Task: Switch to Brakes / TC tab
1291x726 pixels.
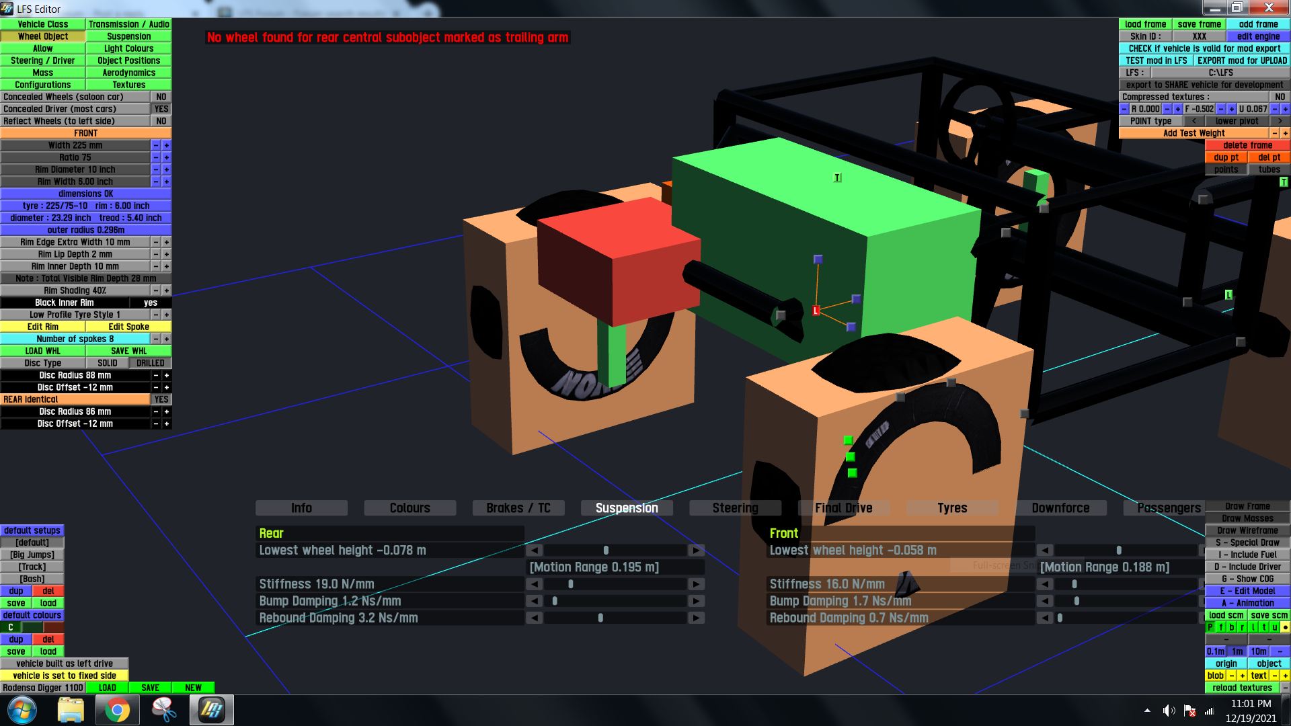Action: pos(518,508)
